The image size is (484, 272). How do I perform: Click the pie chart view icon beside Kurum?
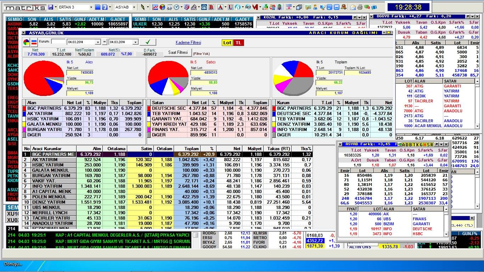pos(27,42)
